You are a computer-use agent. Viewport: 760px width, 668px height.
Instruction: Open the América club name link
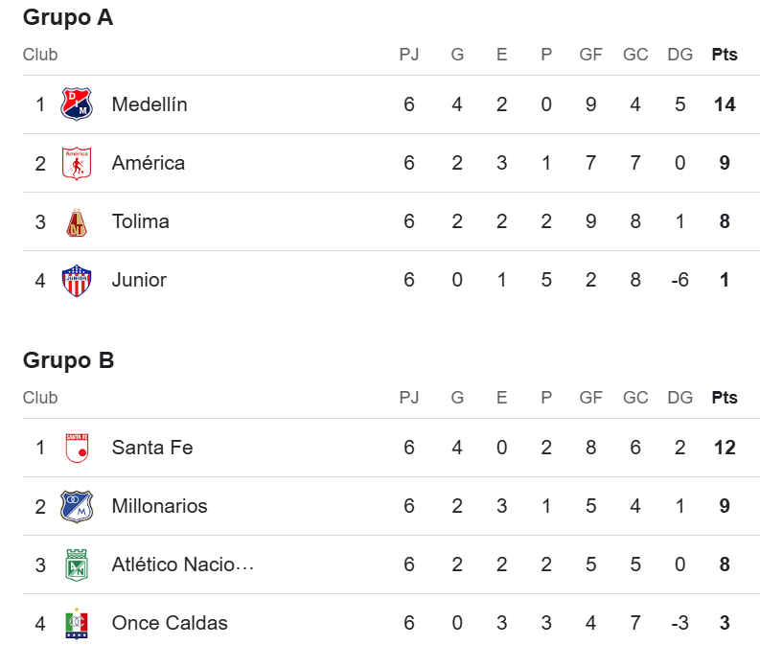(x=149, y=163)
